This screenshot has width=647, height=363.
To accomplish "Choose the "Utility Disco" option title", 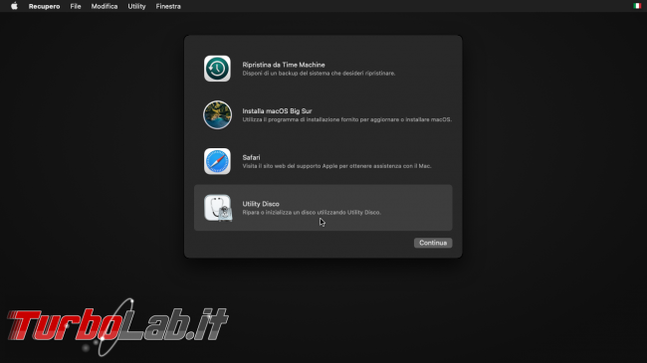I will [261, 204].
